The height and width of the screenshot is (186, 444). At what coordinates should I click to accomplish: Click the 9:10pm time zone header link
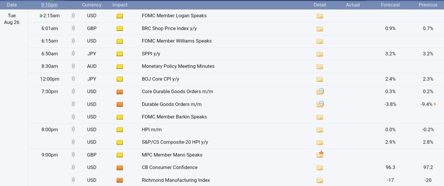pyautogui.click(x=49, y=5)
